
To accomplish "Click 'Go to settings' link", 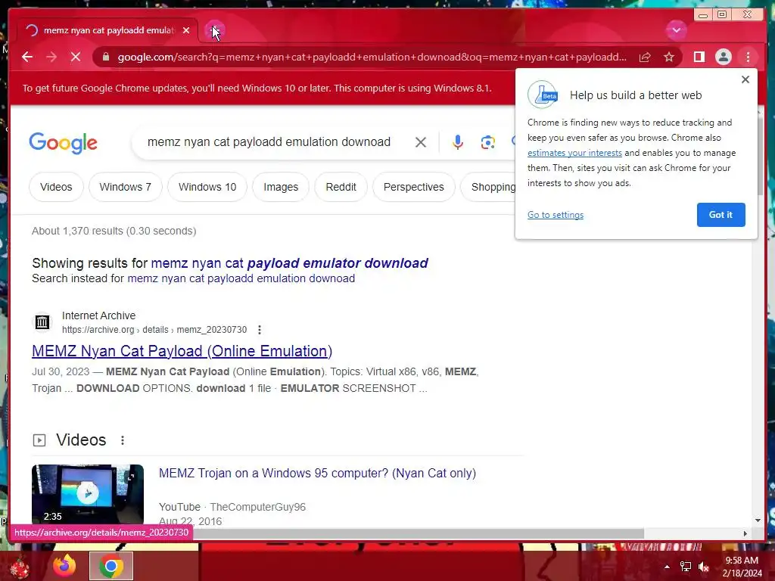I will pos(555,215).
